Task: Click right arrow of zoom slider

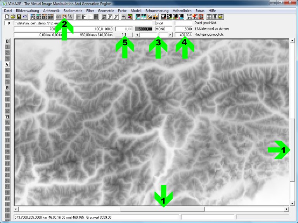Action: (x=170, y=35)
